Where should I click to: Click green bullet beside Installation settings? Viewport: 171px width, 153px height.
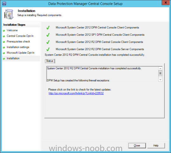(4, 47)
